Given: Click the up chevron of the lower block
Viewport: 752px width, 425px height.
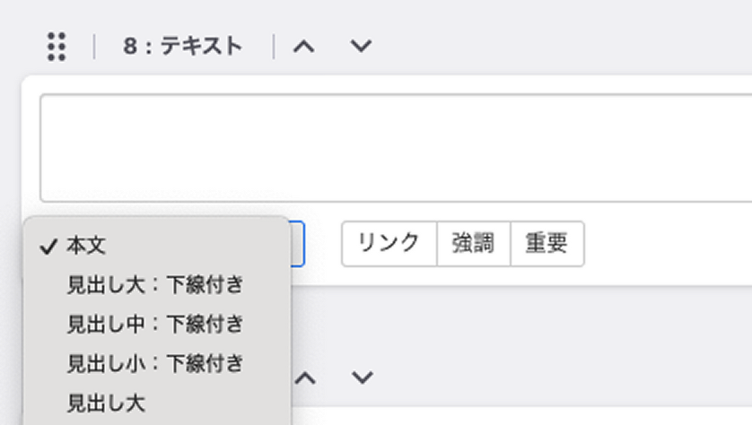Looking at the screenshot, I should 305,378.
